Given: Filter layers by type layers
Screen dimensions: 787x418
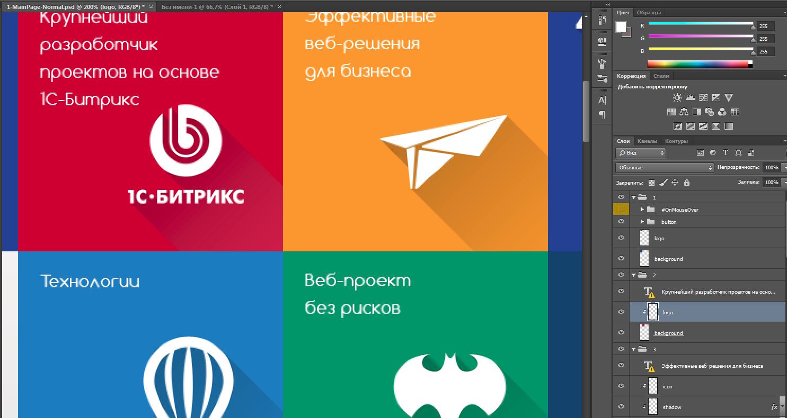Looking at the screenshot, I should (x=726, y=153).
